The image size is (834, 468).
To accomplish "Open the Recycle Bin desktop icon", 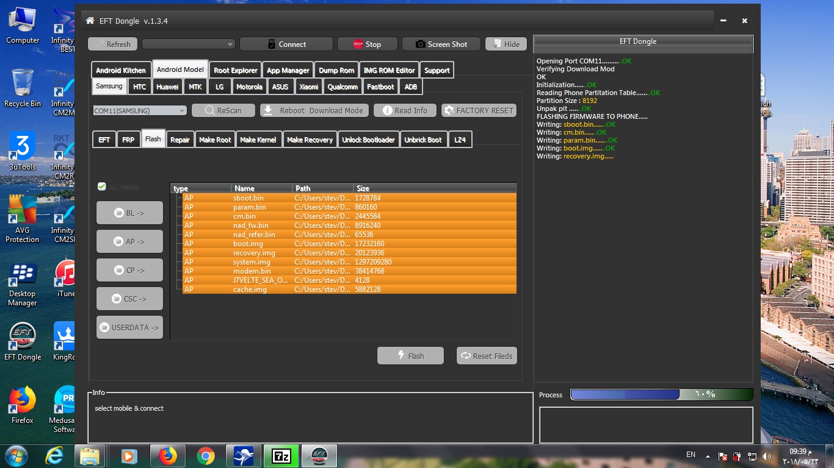I will (23, 88).
